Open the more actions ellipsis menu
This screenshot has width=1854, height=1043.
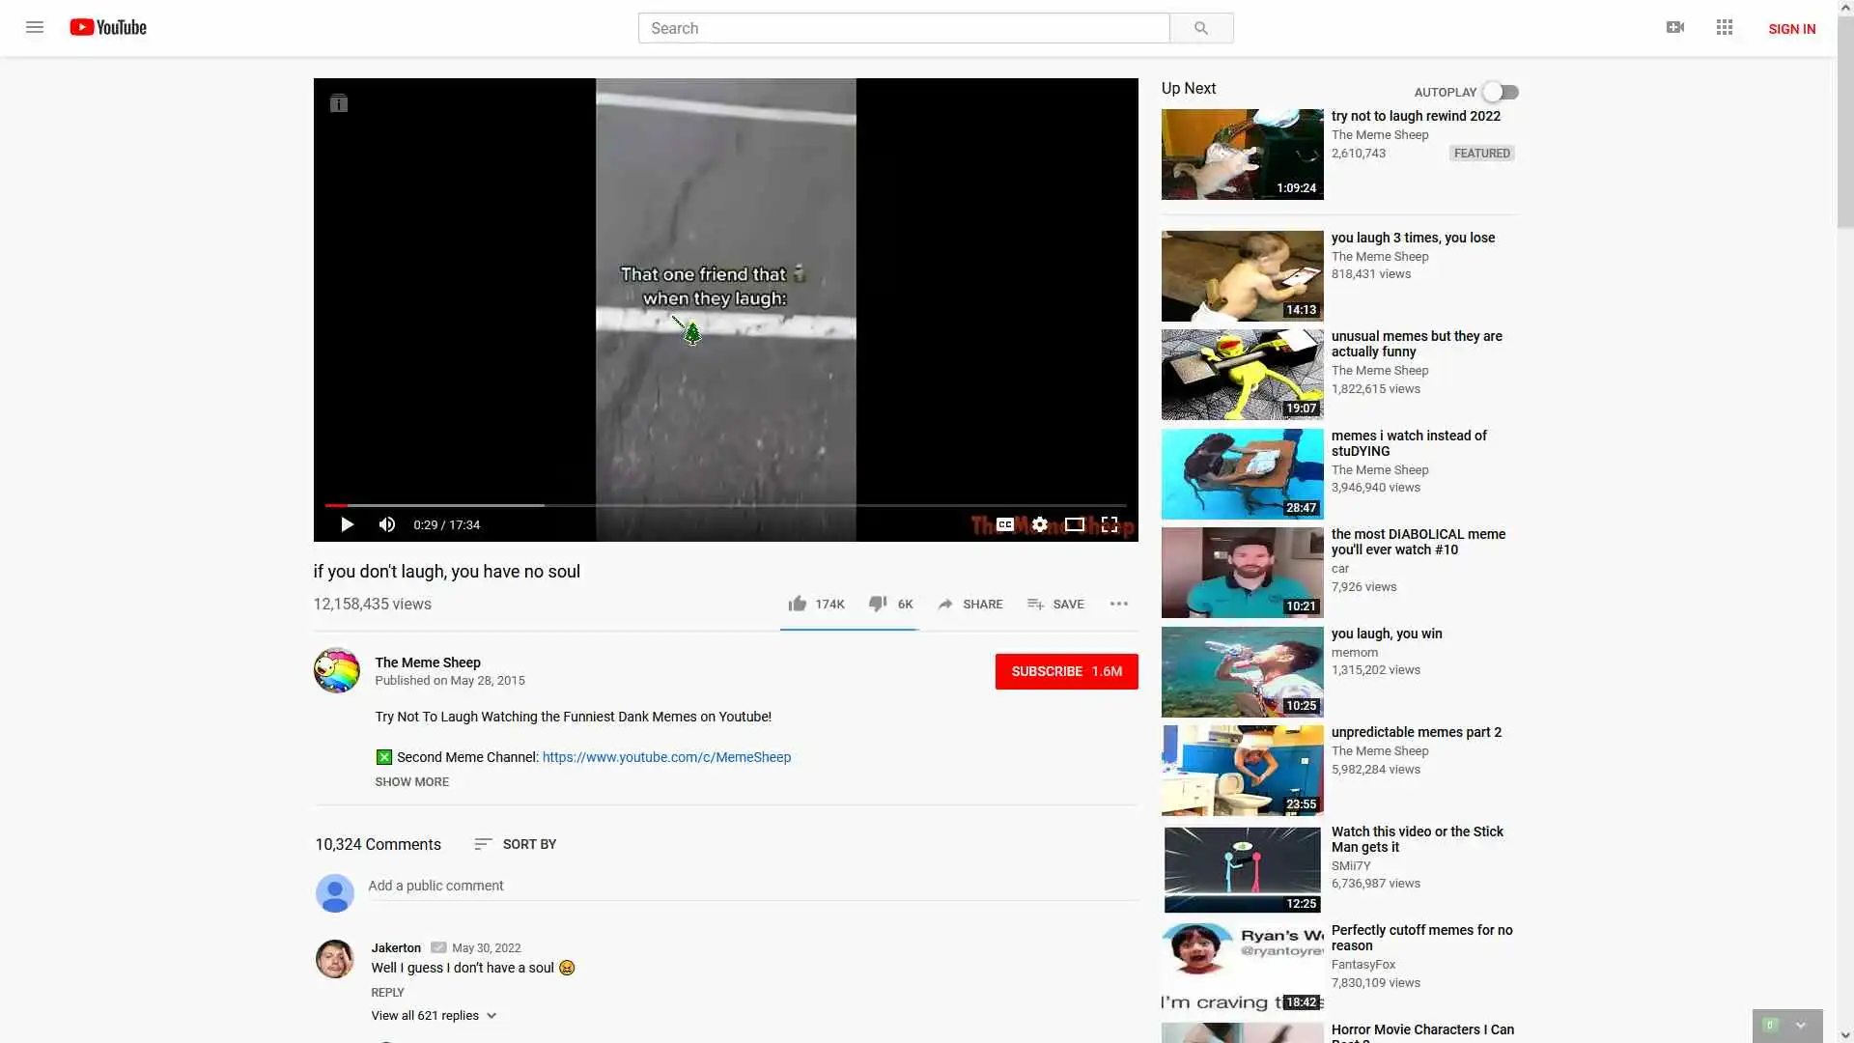(x=1119, y=604)
